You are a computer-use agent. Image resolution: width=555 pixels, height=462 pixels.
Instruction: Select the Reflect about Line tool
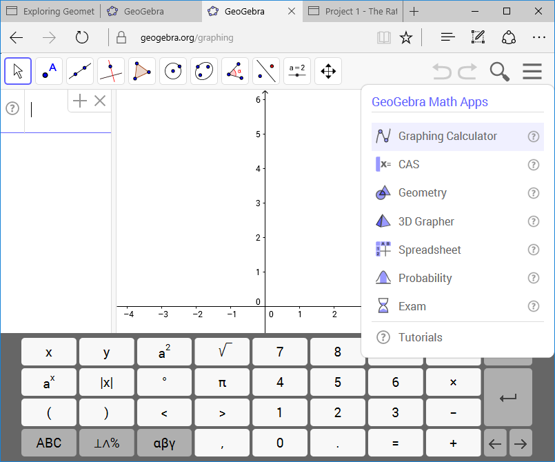[266, 71]
